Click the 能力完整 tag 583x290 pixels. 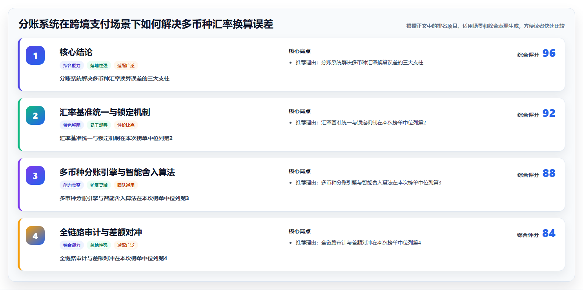coord(72,185)
